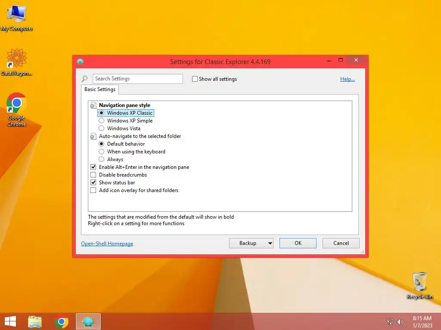Screen dimensions: 441x330
Task: Enable Add icon overlay for shared folders
Action: click(93, 190)
